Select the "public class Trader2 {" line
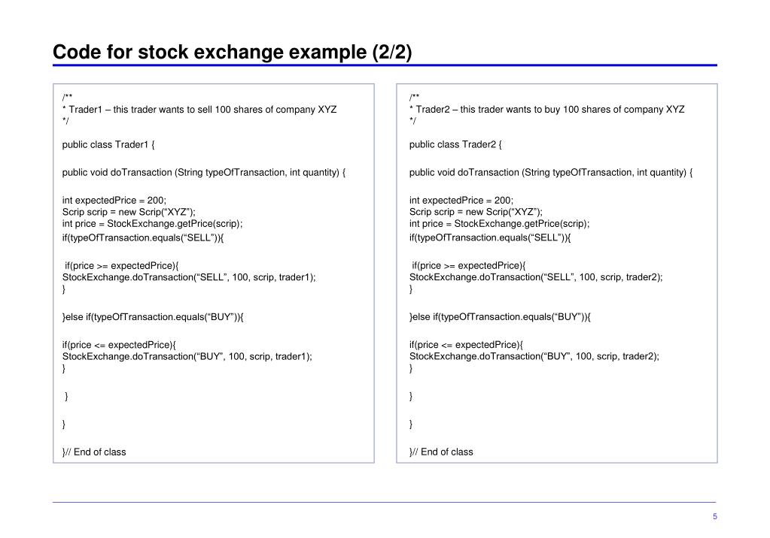Viewport: 770px width, 538px height. tap(455, 145)
